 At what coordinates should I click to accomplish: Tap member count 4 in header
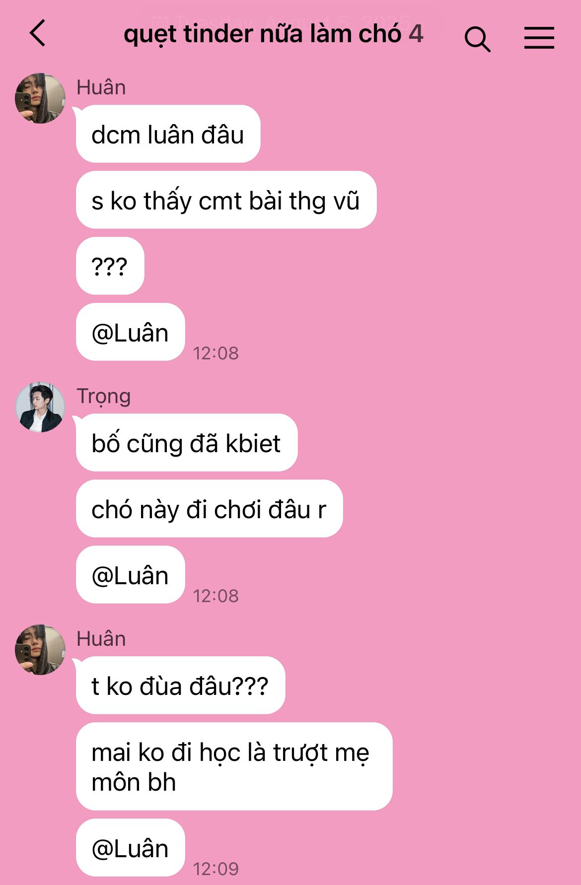coord(416,34)
